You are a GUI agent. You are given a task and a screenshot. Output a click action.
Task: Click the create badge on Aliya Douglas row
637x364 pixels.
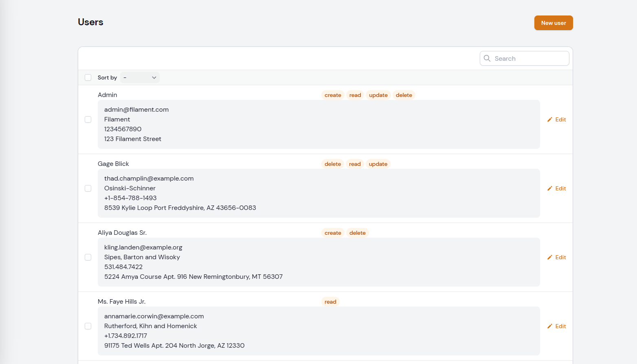333,233
